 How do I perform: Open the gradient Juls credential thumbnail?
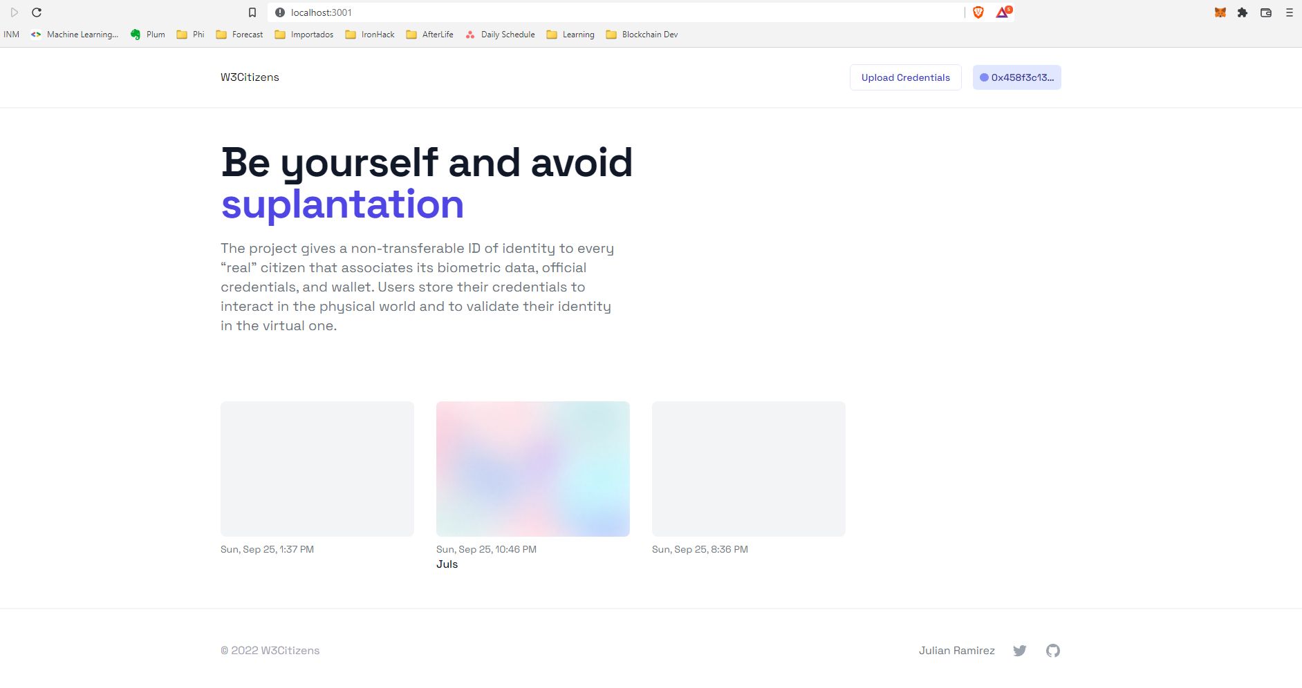(533, 469)
